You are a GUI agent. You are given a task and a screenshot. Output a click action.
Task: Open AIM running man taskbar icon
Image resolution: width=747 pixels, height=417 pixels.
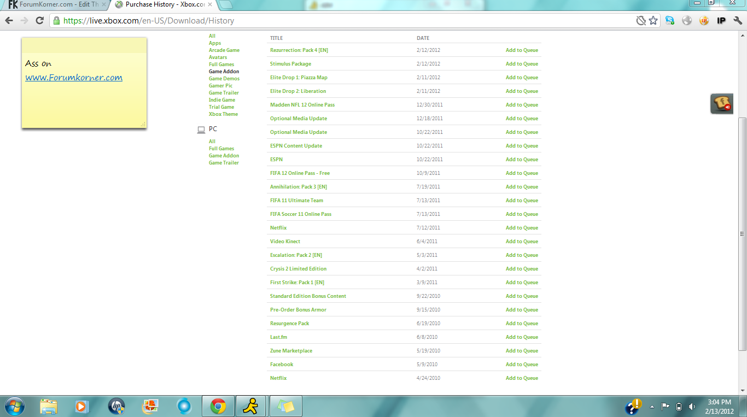(251, 406)
